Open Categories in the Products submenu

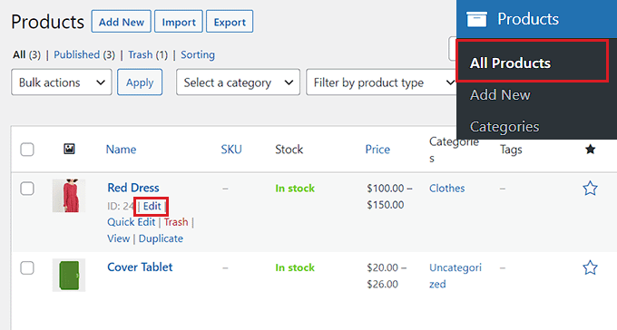coord(504,127)
